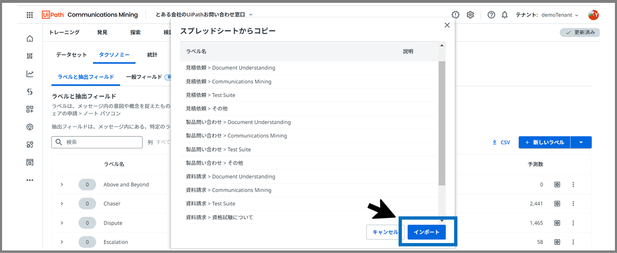The image size is (617, 253).
Task: Open settings icon for Escalation row
Action: [x=557, y=242]
